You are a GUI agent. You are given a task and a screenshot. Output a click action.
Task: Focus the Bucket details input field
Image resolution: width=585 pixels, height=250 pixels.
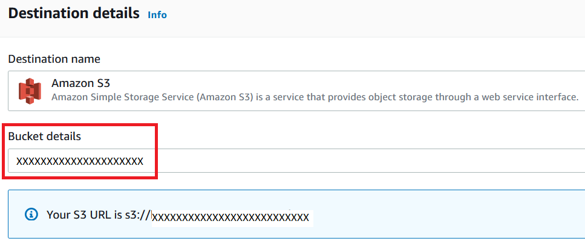296,161
